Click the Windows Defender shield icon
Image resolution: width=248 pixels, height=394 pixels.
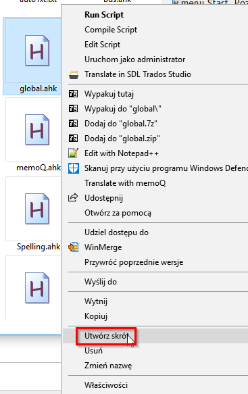(74, 168)
